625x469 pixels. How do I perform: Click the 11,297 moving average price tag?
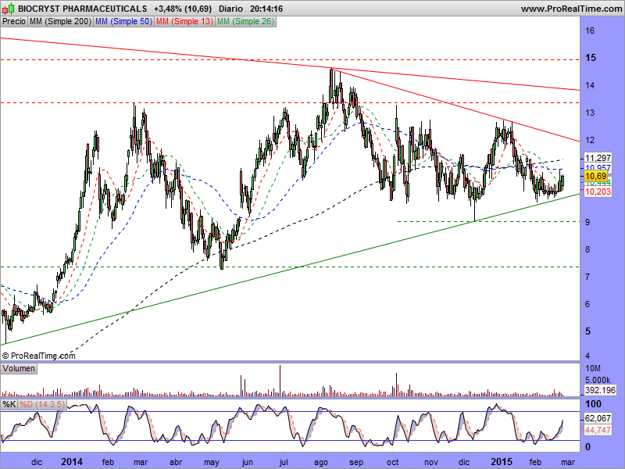click(598, 158)
